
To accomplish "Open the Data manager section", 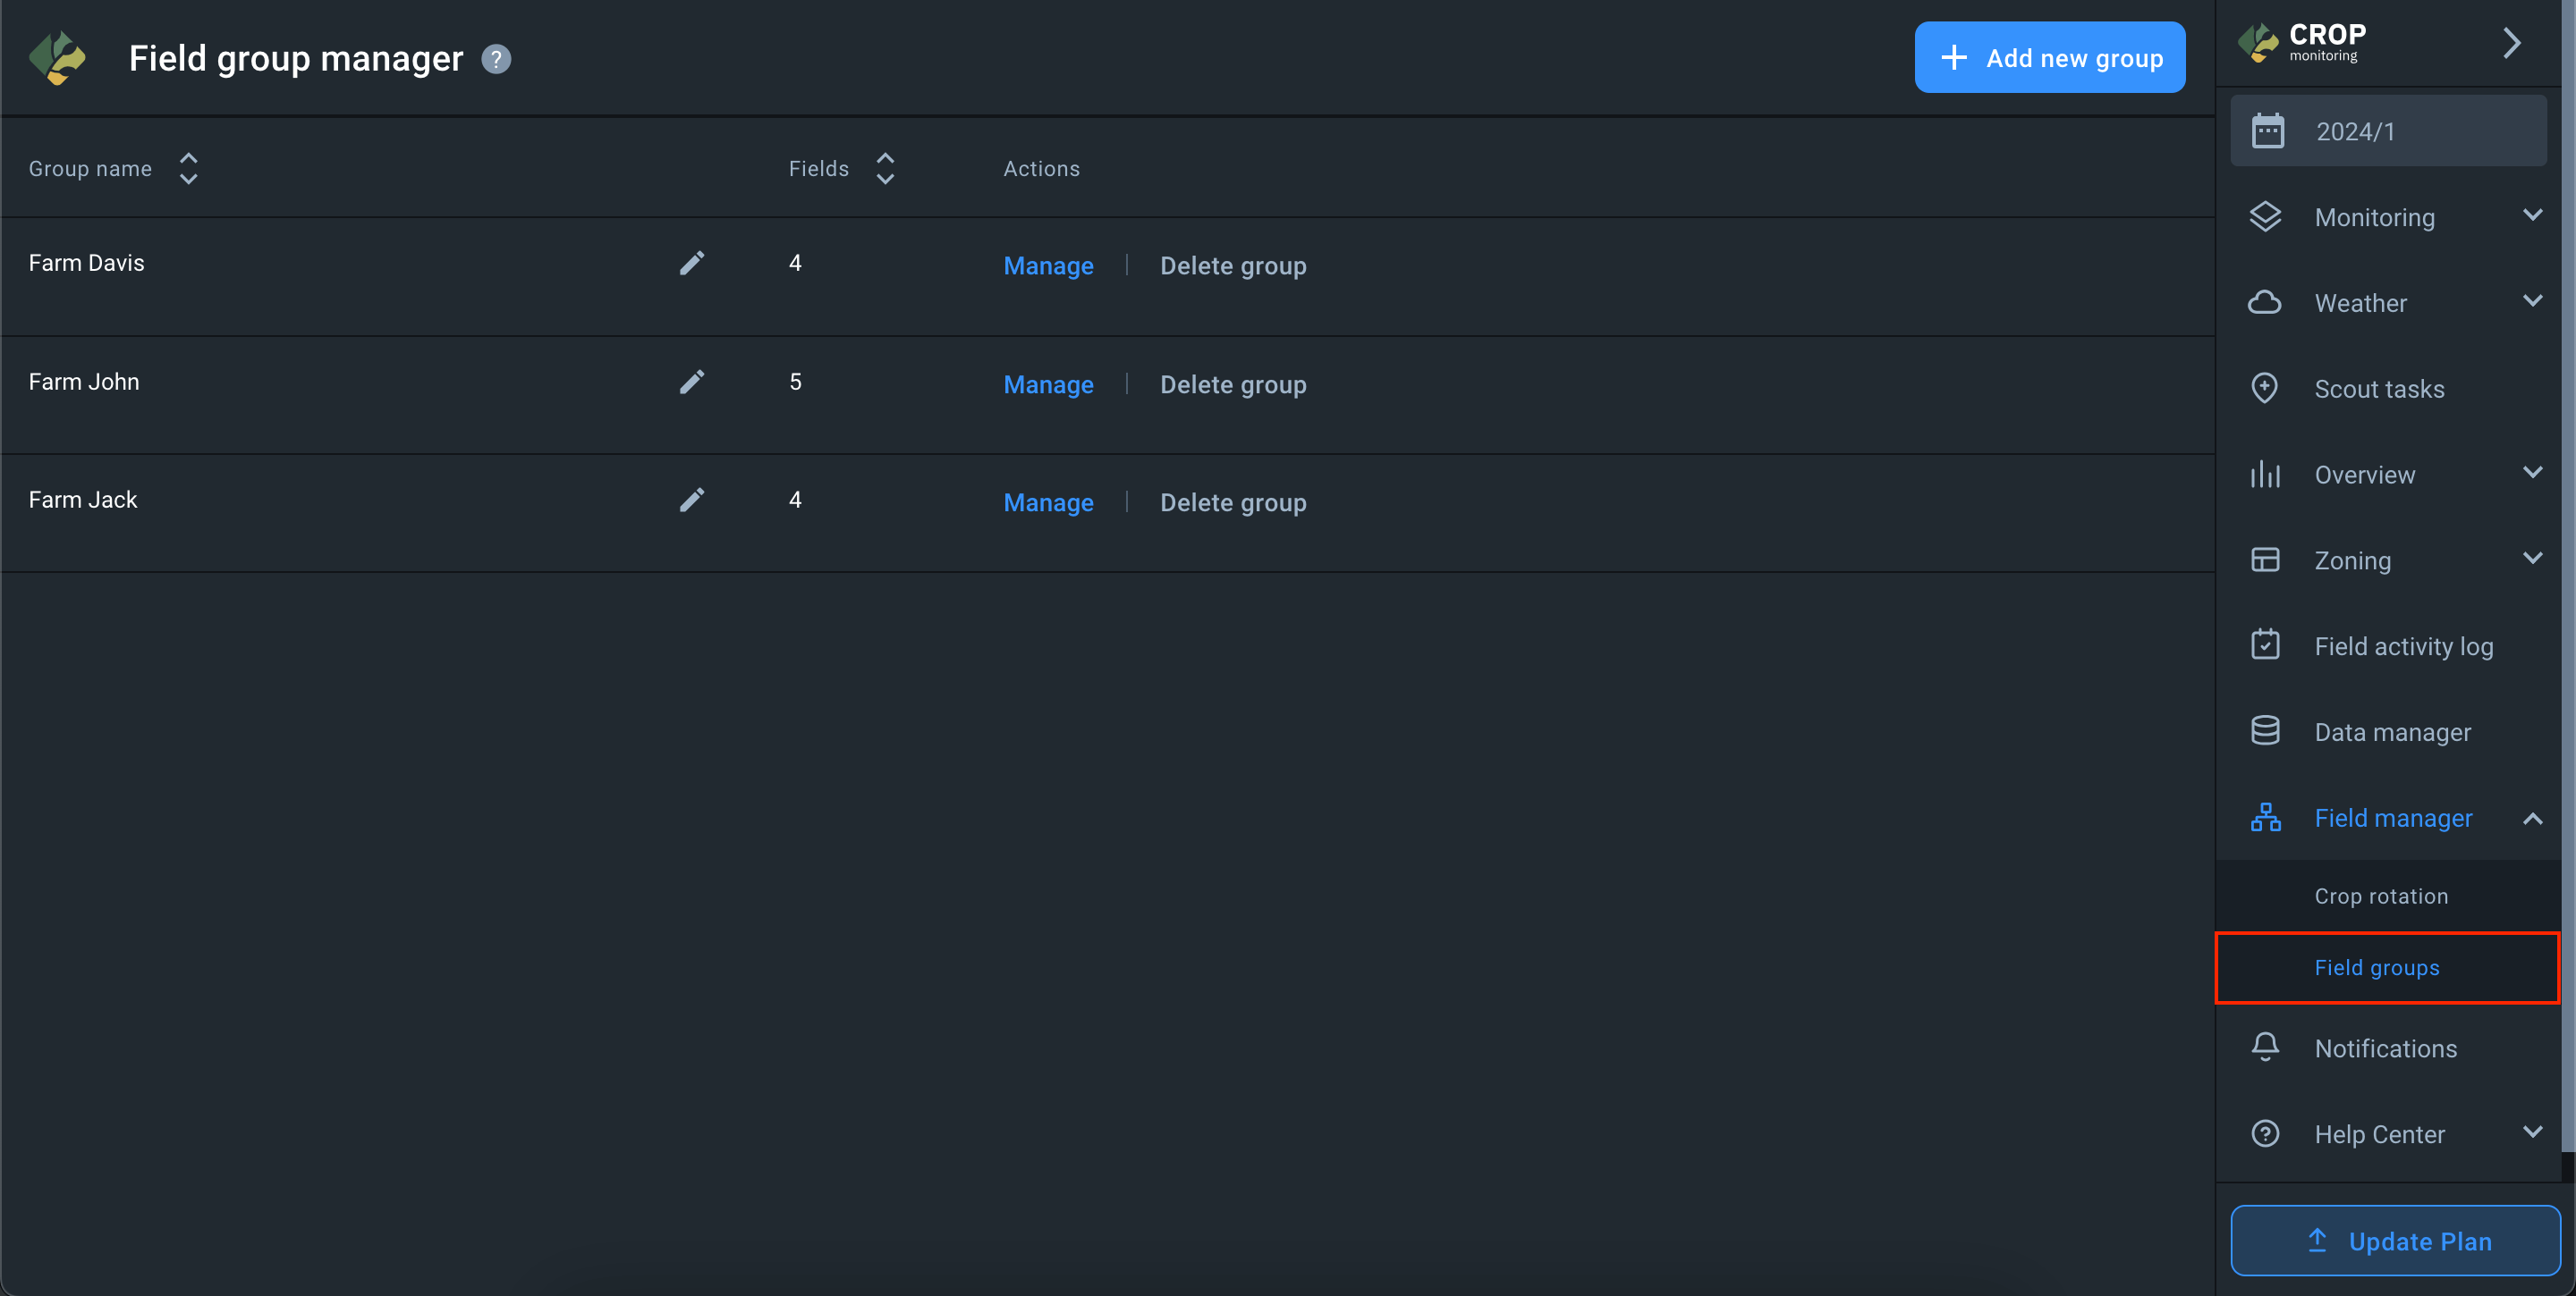I will [x=2391, y=732].
